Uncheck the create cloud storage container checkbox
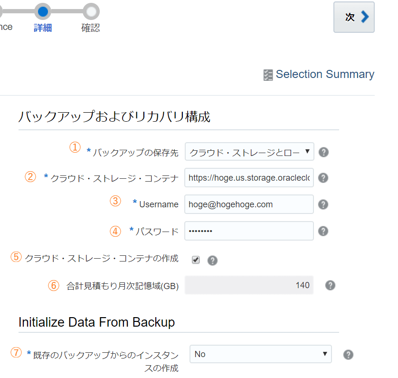The image size is (398, 378). click(x=196, y=260)
